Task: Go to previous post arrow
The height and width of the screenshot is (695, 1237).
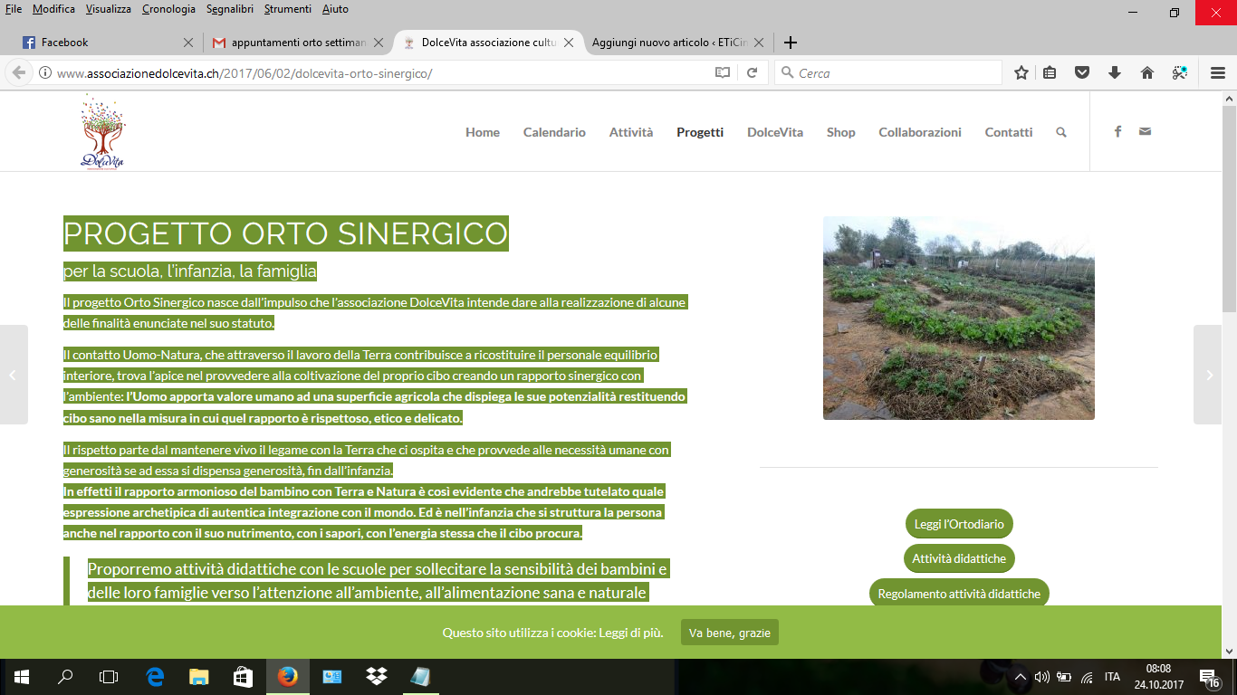Action: [14, 375]
